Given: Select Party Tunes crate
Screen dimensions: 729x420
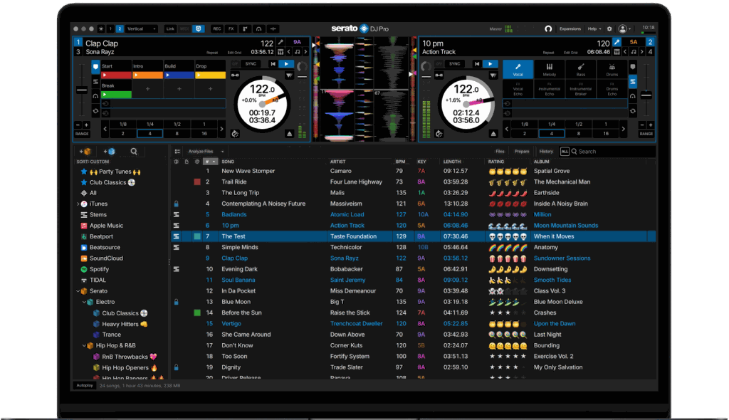Looking at the screenshot, I should point(115,172).
